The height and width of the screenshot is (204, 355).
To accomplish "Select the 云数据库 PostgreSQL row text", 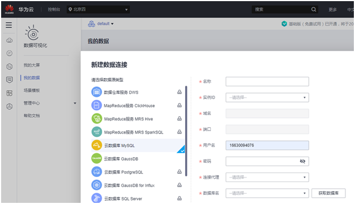I will tap(124, 172).
